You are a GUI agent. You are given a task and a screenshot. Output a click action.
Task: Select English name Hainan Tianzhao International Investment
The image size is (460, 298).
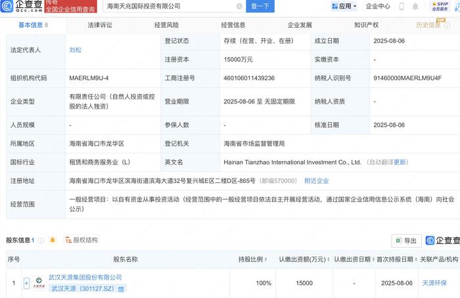coord(292,162)
